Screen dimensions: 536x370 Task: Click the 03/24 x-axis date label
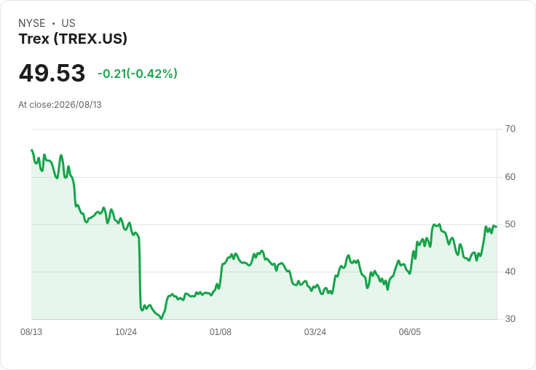[x=315, y=331]
